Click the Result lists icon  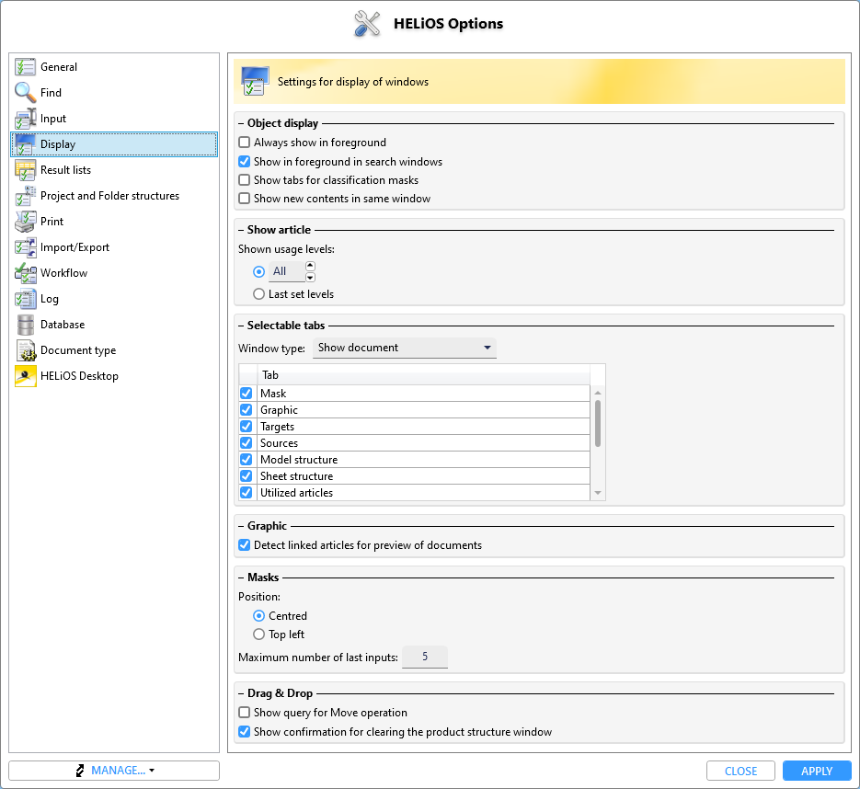pos(25,170)
